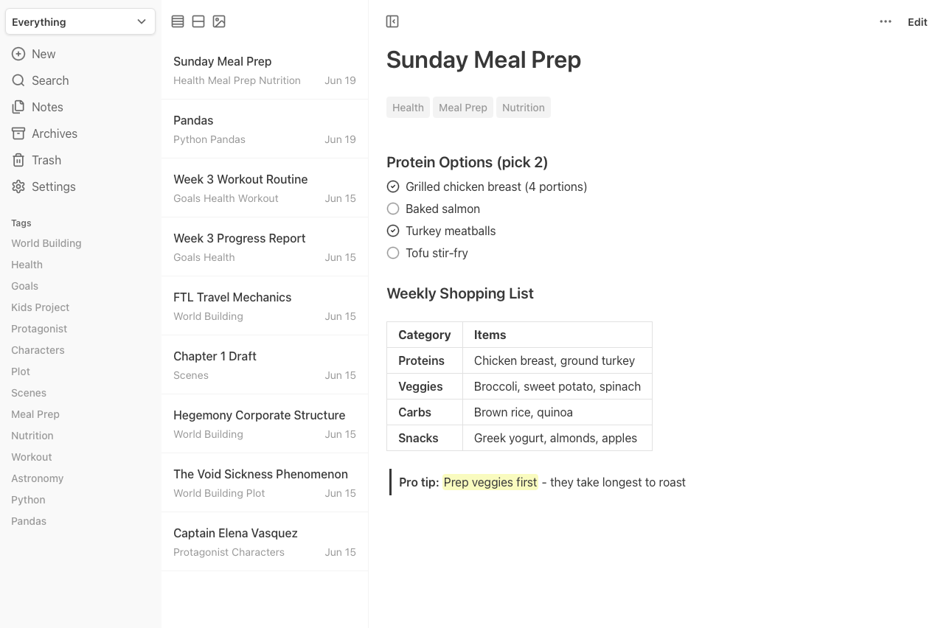Switch to image gallery view icon
This screenshot has height=628, width=952.
pyautogui.click(x=219, y=21)
